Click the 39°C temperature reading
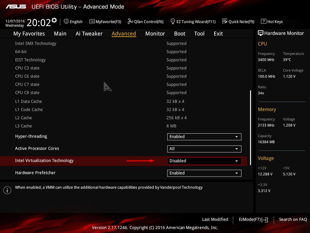 coord(287,60)
